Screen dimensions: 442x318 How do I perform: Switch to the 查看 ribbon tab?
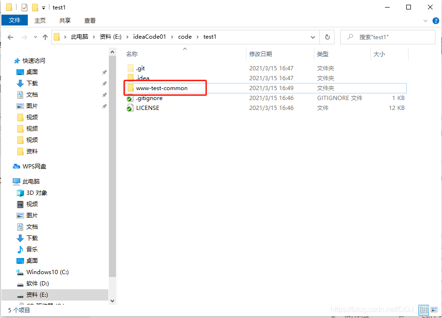tap(90, 21)
